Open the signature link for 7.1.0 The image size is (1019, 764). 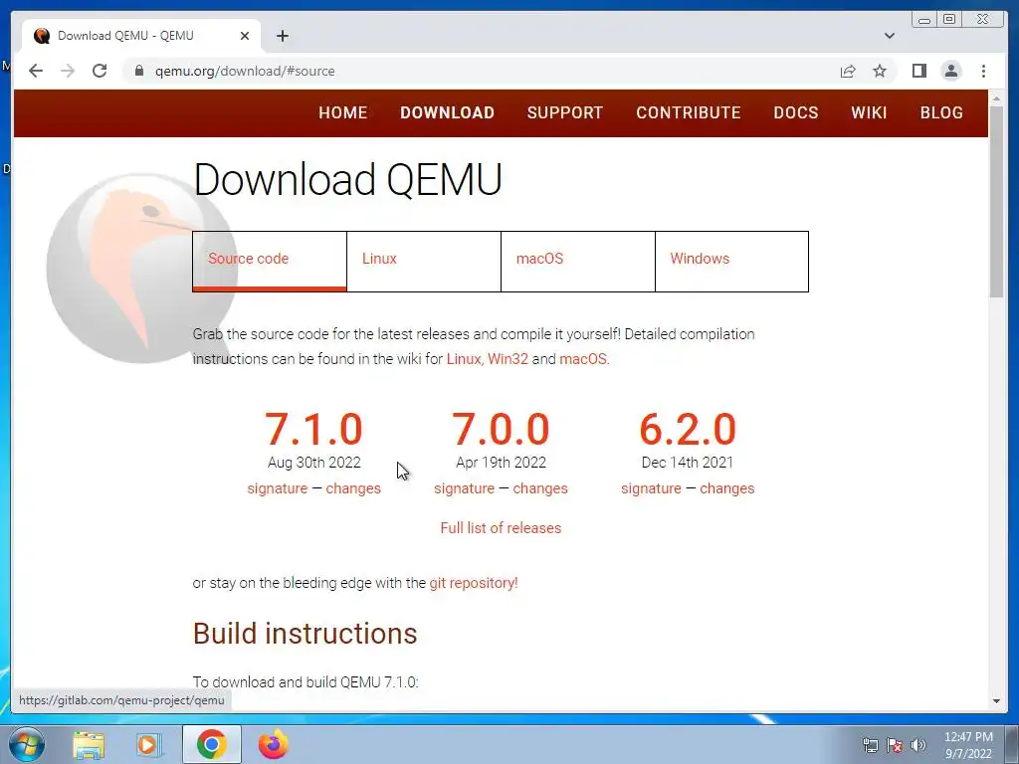[278, 488]
